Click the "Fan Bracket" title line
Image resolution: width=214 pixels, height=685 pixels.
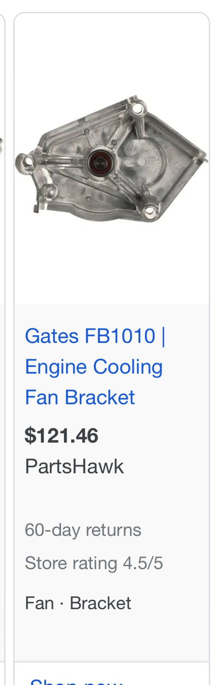pos(80,397)
